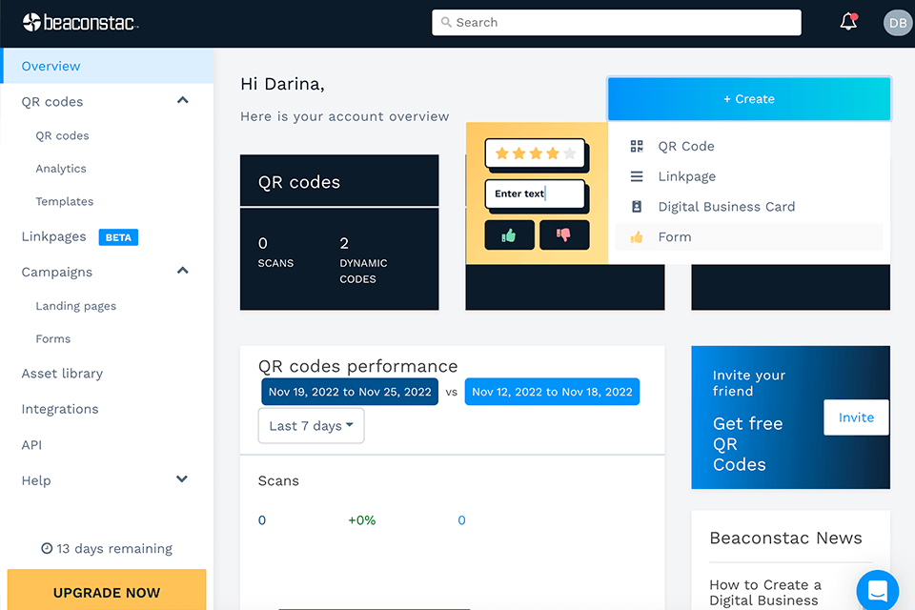Screen dimensions: 915x610
Task: Open Templates in sidebar
Action: tap(64, 201)
